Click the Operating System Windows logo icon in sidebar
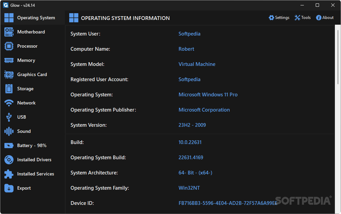 tap(9, 18)
